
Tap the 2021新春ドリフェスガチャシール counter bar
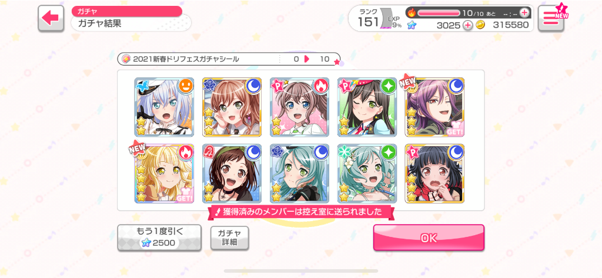click(229, 59)
